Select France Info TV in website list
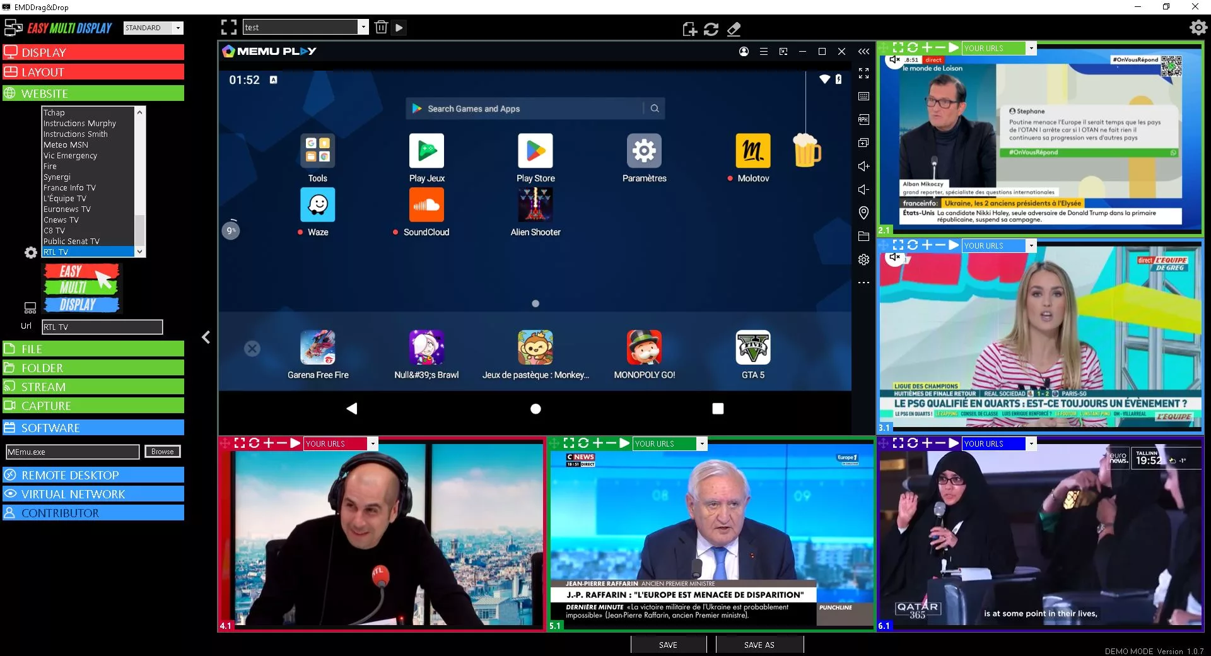This screenshot has height=656, width=1211. coord(88,188)
